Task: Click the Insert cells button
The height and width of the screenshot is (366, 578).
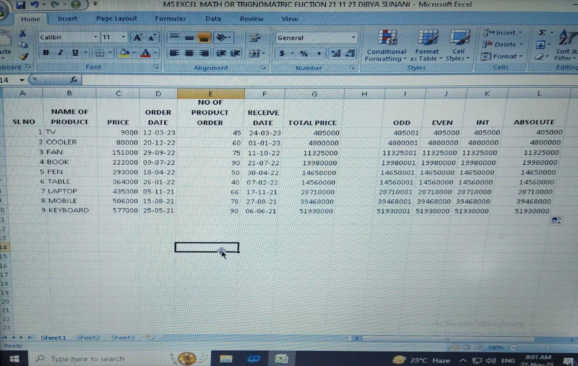Action: 502,32
